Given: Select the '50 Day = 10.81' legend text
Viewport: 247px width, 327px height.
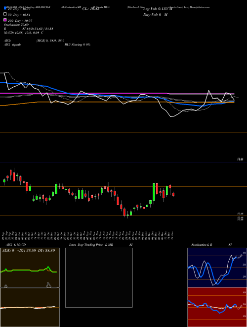Looking at the screenshot, I should coord(19,15).
